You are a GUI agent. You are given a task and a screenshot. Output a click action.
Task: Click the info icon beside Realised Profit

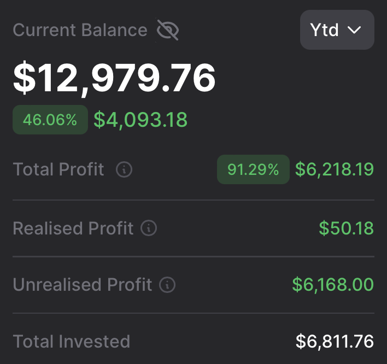pos(149,228)
